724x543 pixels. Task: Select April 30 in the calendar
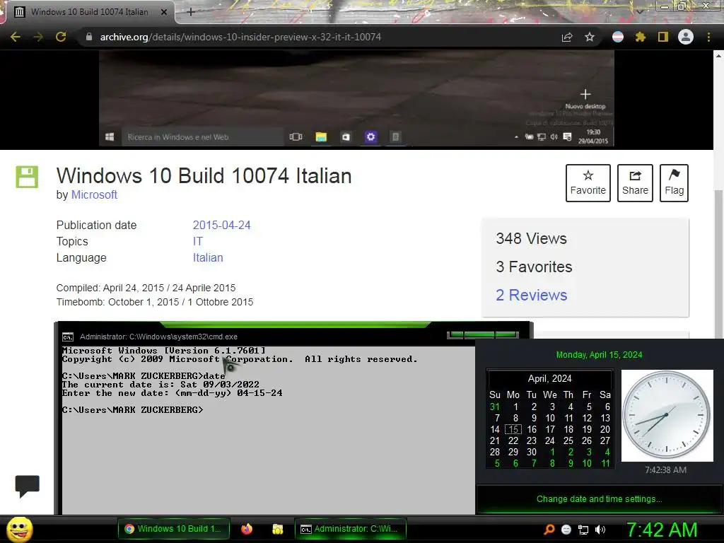pyautogui.click(x=532, y=452)
